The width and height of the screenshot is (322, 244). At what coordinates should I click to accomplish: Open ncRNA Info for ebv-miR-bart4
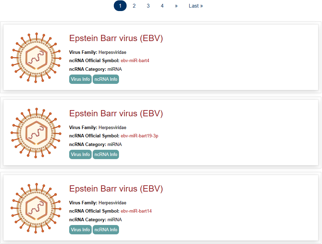[x=106, y=79]
